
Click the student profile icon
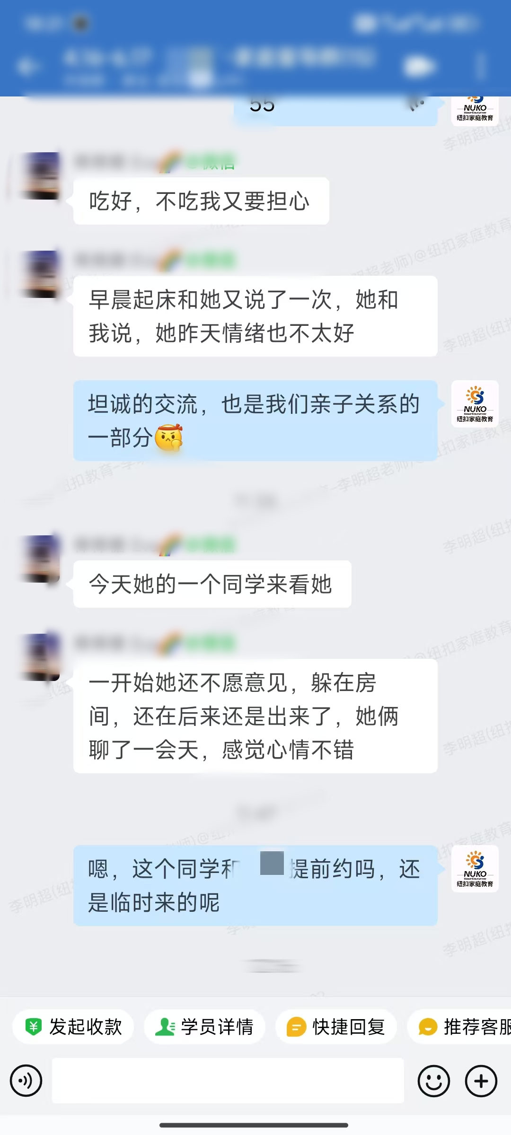pos(165,1027)
